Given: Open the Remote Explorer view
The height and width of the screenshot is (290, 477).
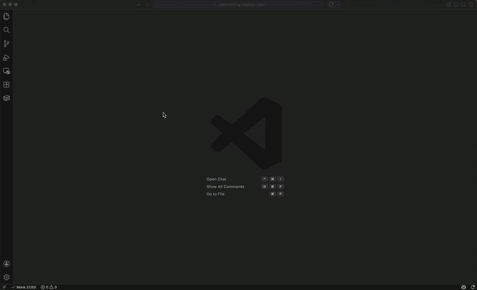Looking at the screenshot, I should coord(7,71).
